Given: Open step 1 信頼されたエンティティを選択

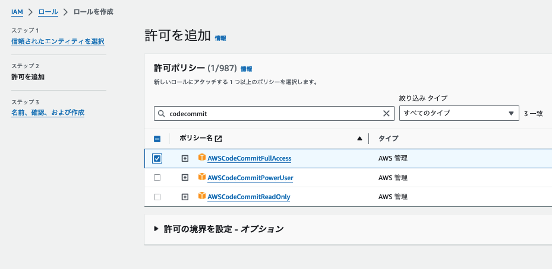Looking at the screenshot, I should pyautogui.click(x=58, y=41).
